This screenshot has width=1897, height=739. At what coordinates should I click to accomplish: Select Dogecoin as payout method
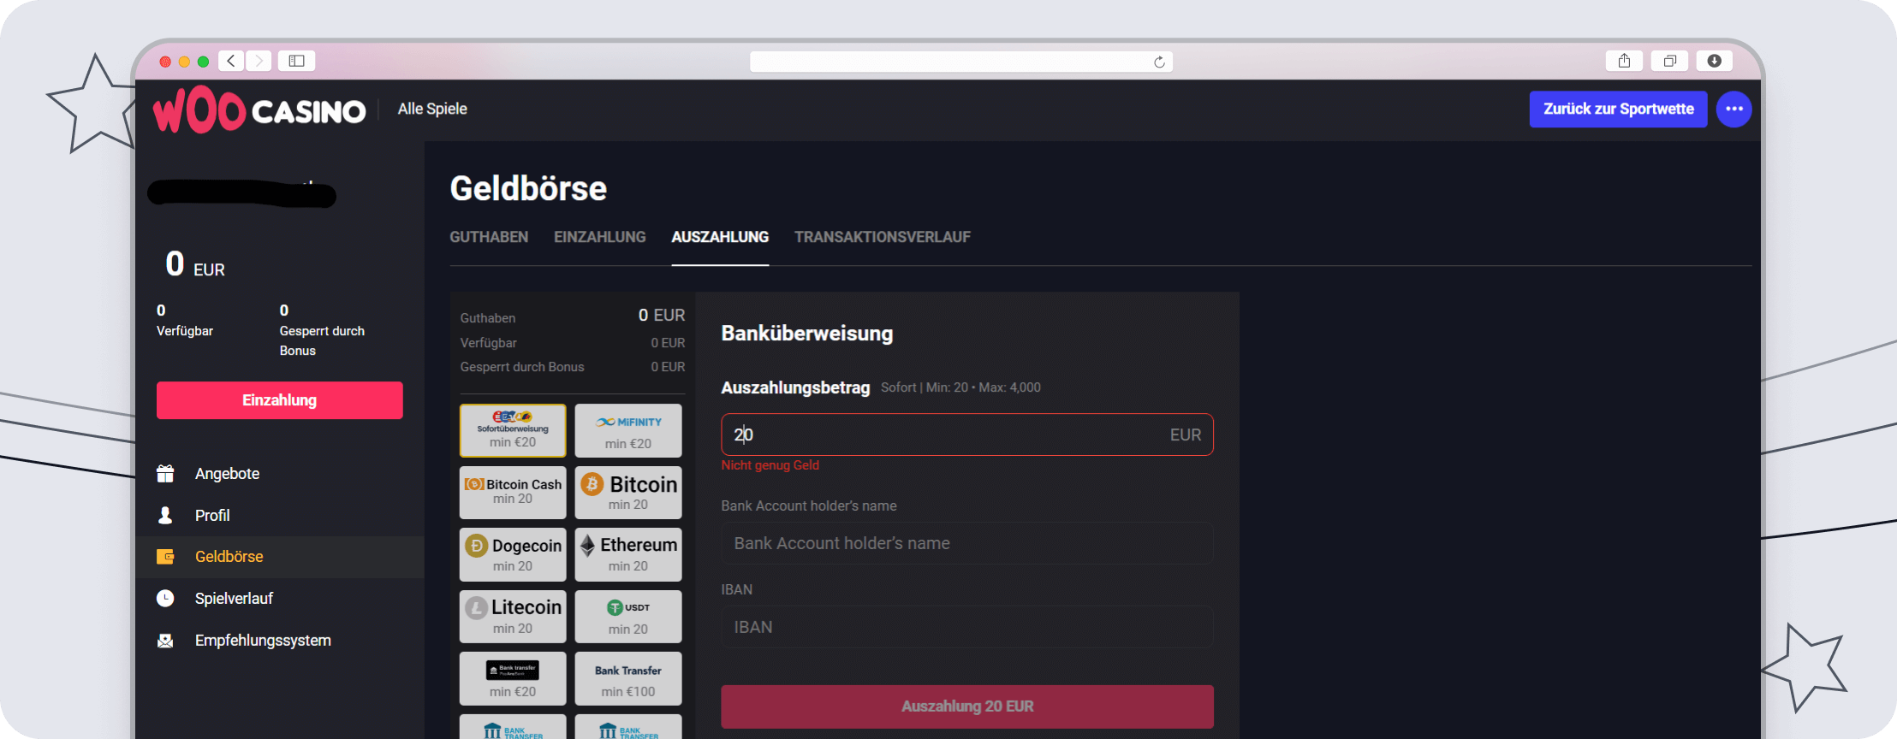tap(513, 554)
